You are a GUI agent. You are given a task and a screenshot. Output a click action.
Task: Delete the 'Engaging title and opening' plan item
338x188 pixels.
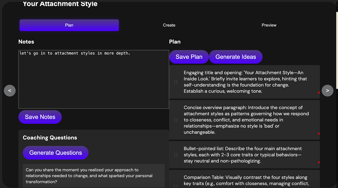(319, 93)
